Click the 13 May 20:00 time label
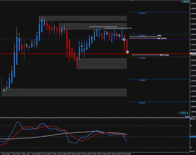Screen dimensions: 196x155 (76, 154)
